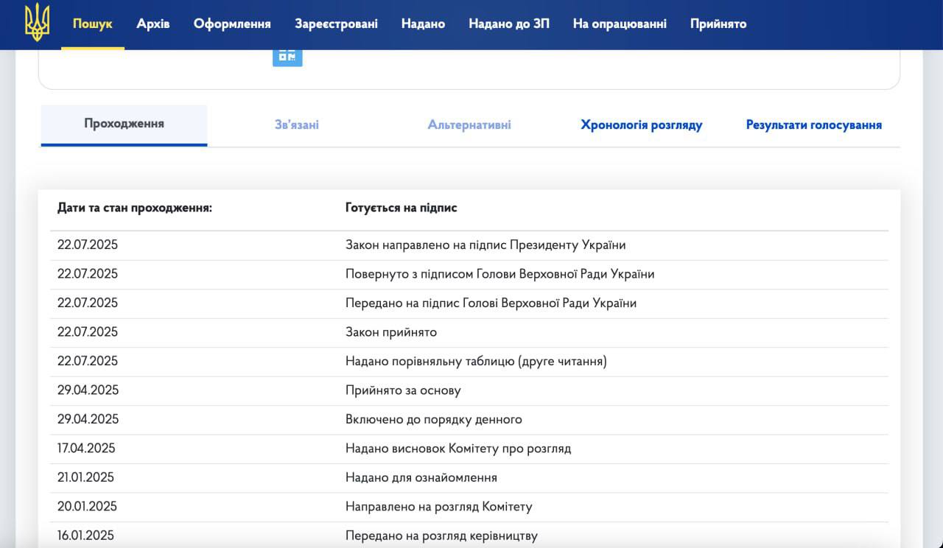The height and width of the screenshot is (548, 943).
Task: Open the Пошук menu item
Action: 93,24
